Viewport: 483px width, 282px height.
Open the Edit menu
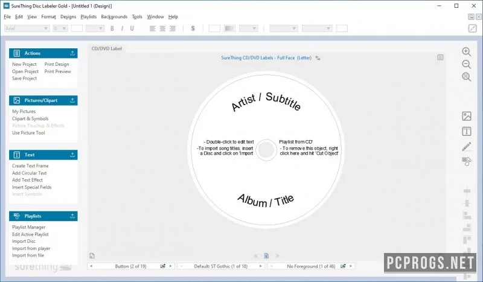pyautogui.click(x=19, y=17)
